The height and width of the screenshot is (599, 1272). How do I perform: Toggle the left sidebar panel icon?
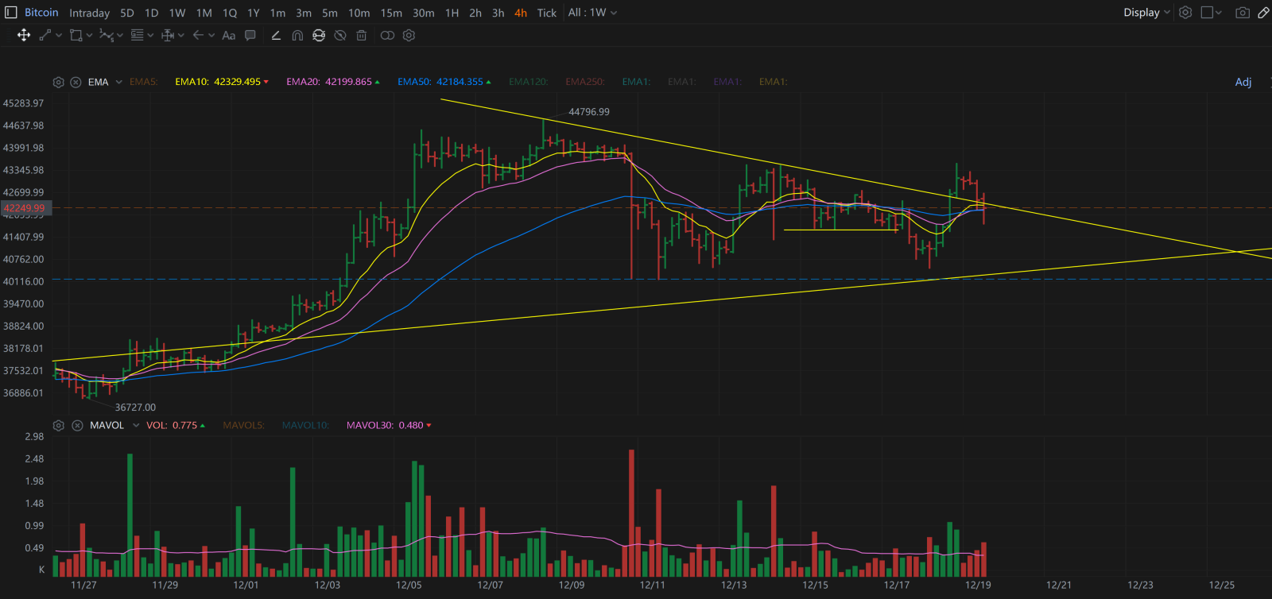[10, 12]
